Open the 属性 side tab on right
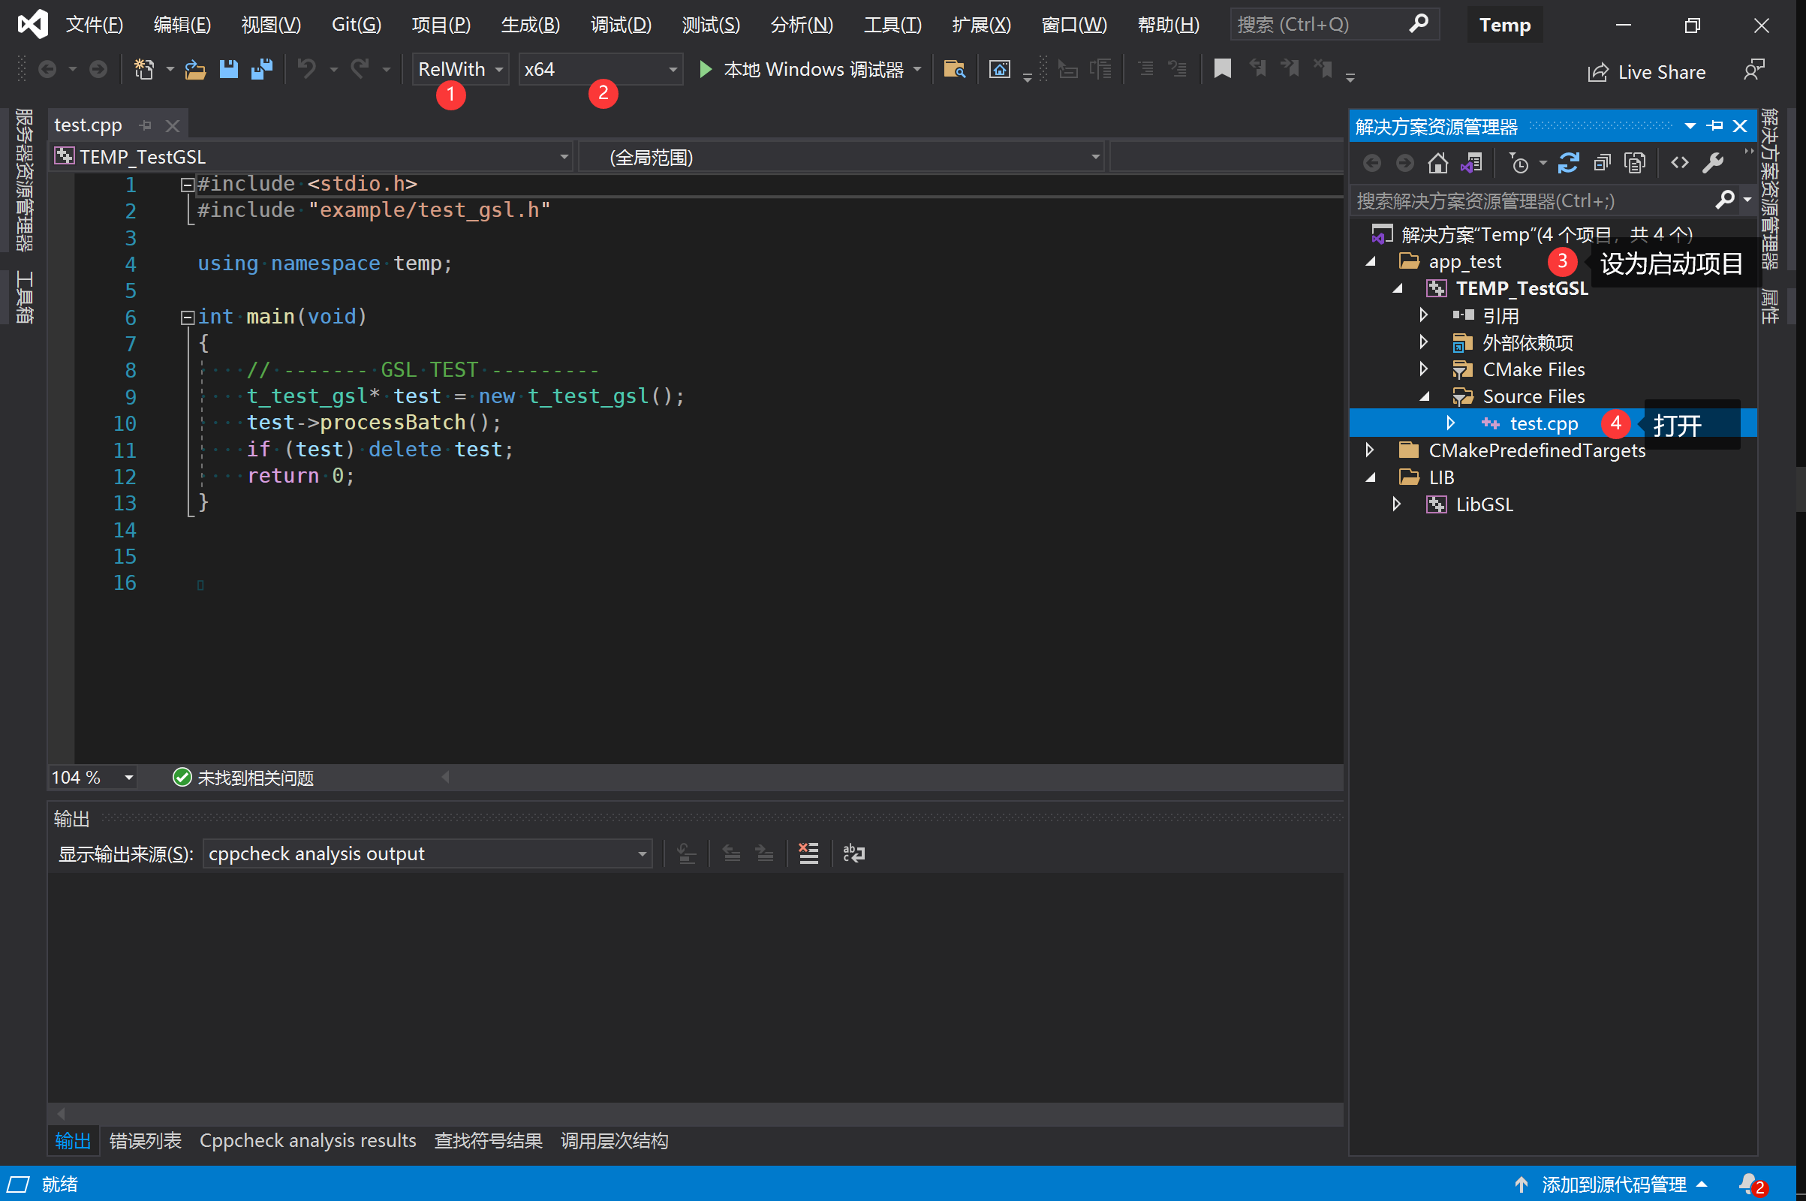 tap(1769, 306)
